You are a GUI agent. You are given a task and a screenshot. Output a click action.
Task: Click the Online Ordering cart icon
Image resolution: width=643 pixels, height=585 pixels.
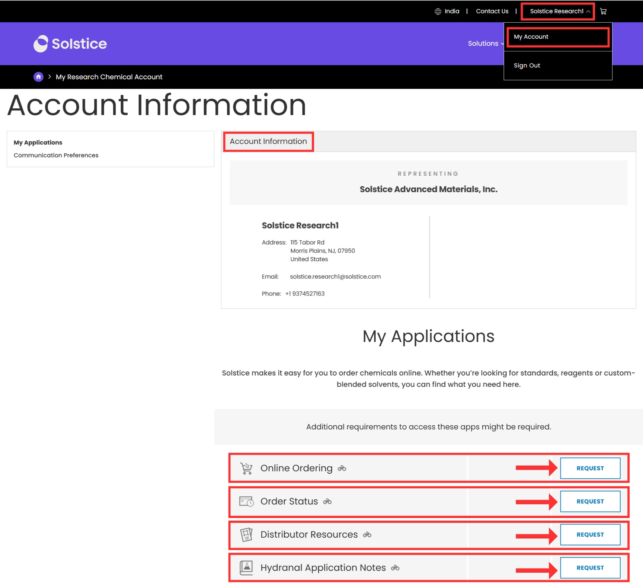pyautogui.click(x=246, y=468)
